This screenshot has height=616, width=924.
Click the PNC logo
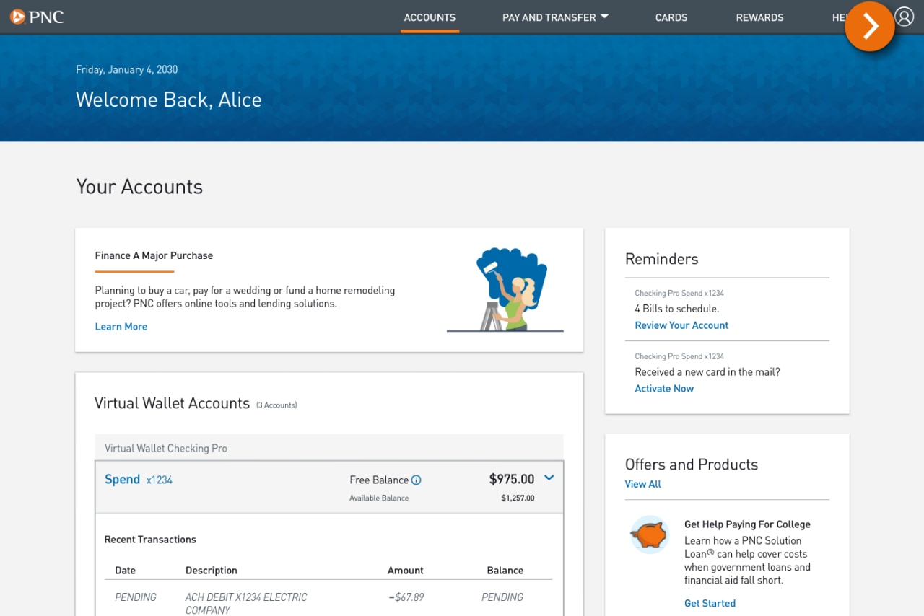click(x=36, y=17)
